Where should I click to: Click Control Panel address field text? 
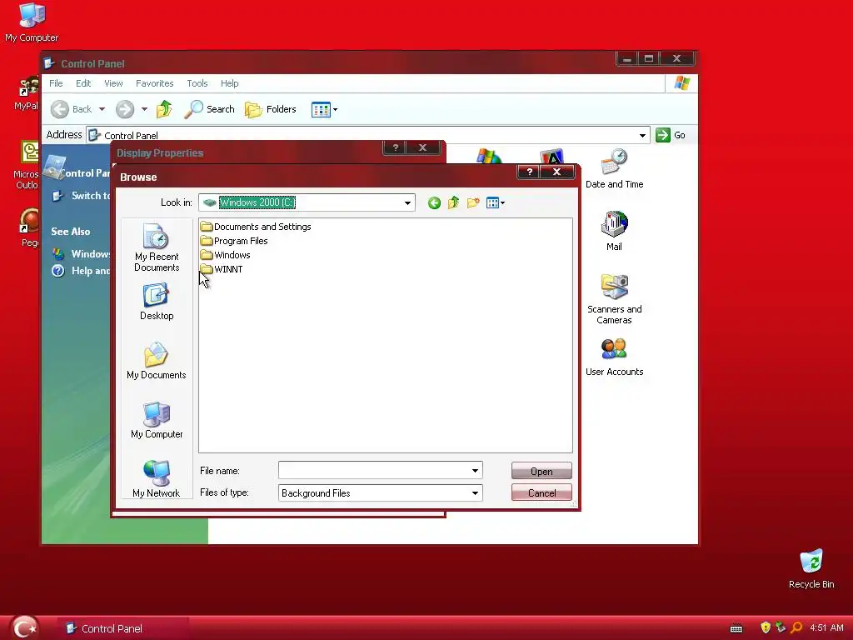131,136
